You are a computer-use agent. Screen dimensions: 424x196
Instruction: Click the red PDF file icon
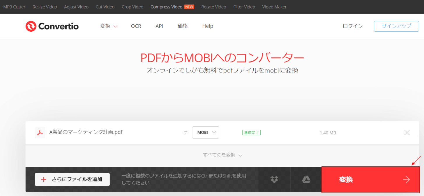[x=40, y=132]
